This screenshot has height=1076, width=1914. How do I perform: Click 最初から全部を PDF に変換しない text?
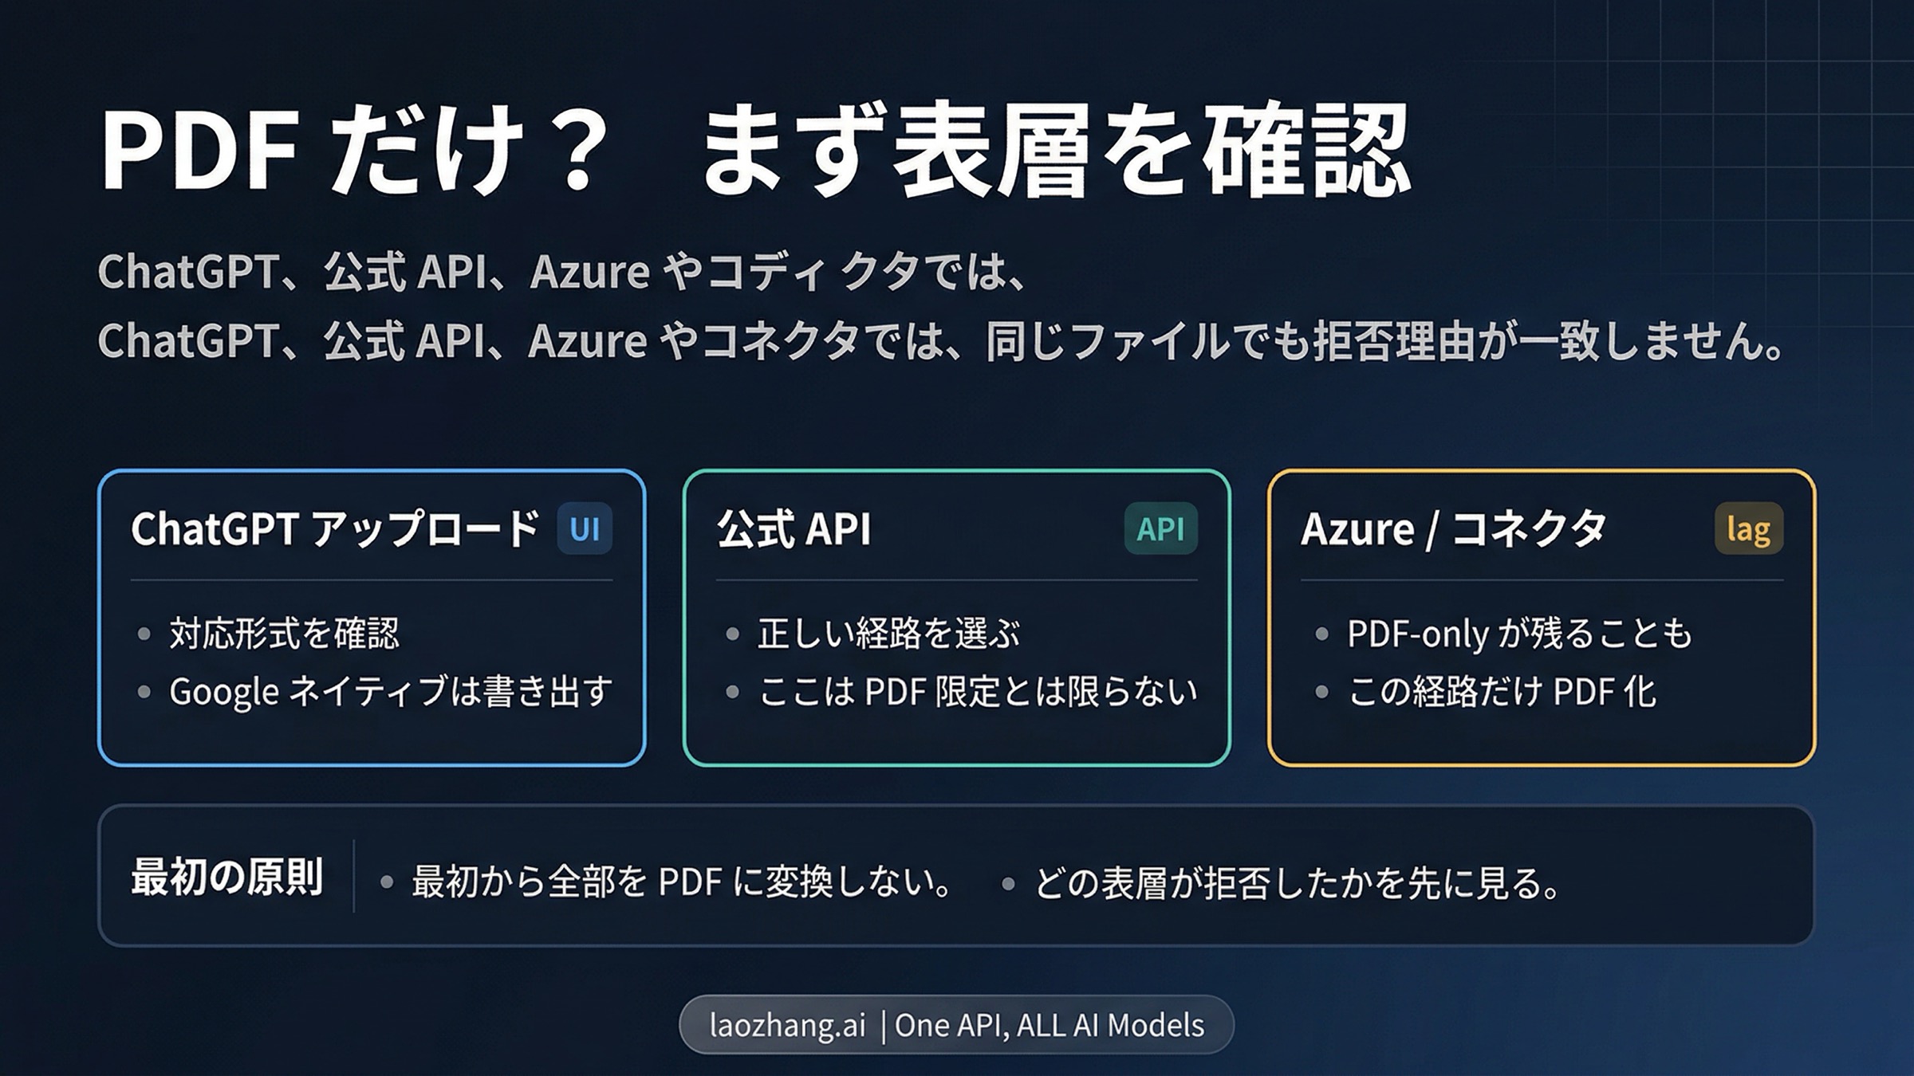682,882
